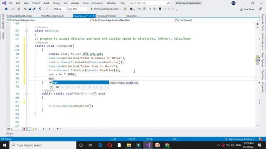Click the Search (Ctrl+Q) input box
This screenshot has width=266, height=149.
click(x=149, y=3)
